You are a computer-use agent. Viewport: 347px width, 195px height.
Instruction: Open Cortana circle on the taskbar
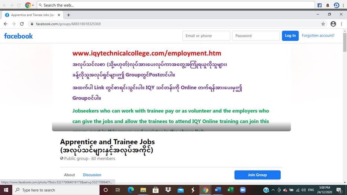(x=106, y=190)
